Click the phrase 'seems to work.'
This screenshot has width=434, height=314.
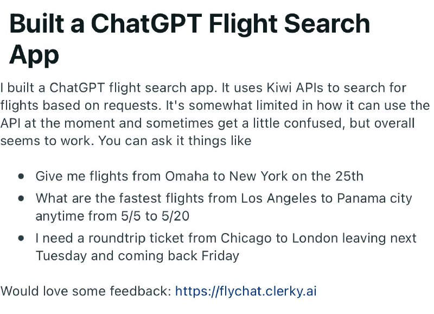(47, 141)
